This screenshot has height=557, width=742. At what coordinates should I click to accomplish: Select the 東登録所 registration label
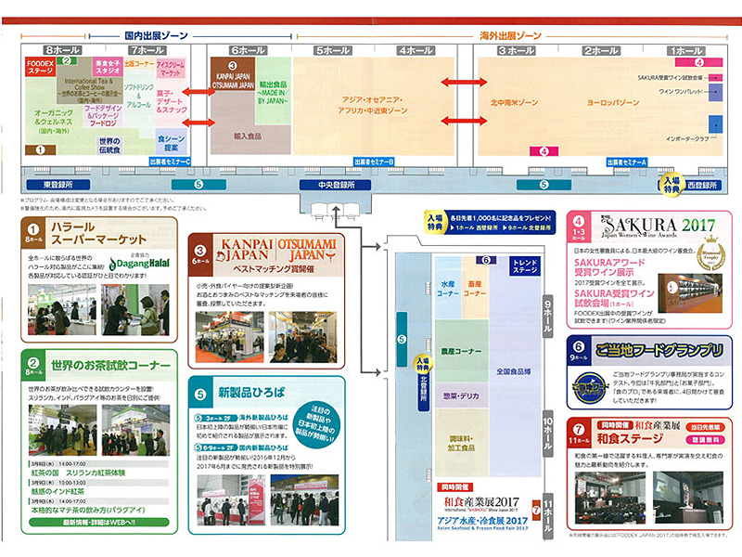click(58, 185)
